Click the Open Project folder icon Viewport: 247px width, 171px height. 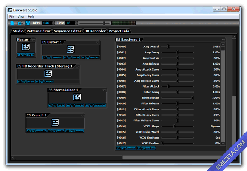tap(20, 23)
